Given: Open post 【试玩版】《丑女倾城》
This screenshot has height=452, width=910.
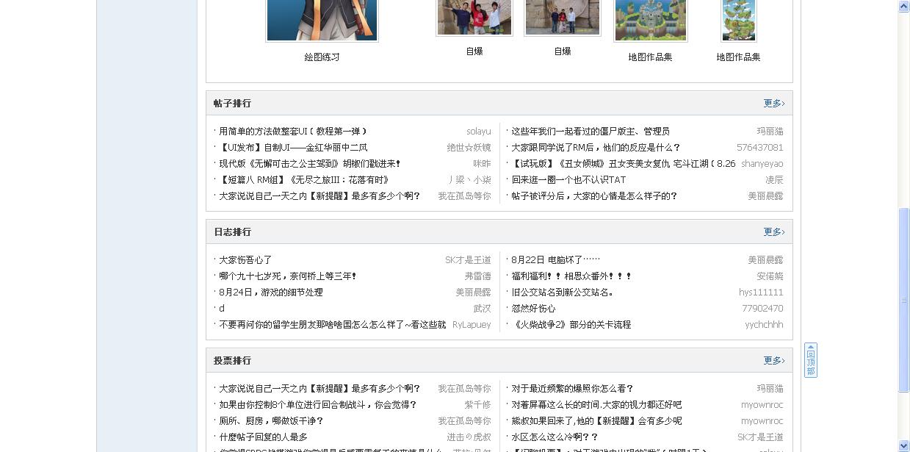Looking at the screenshot, I should pos(624,164).
